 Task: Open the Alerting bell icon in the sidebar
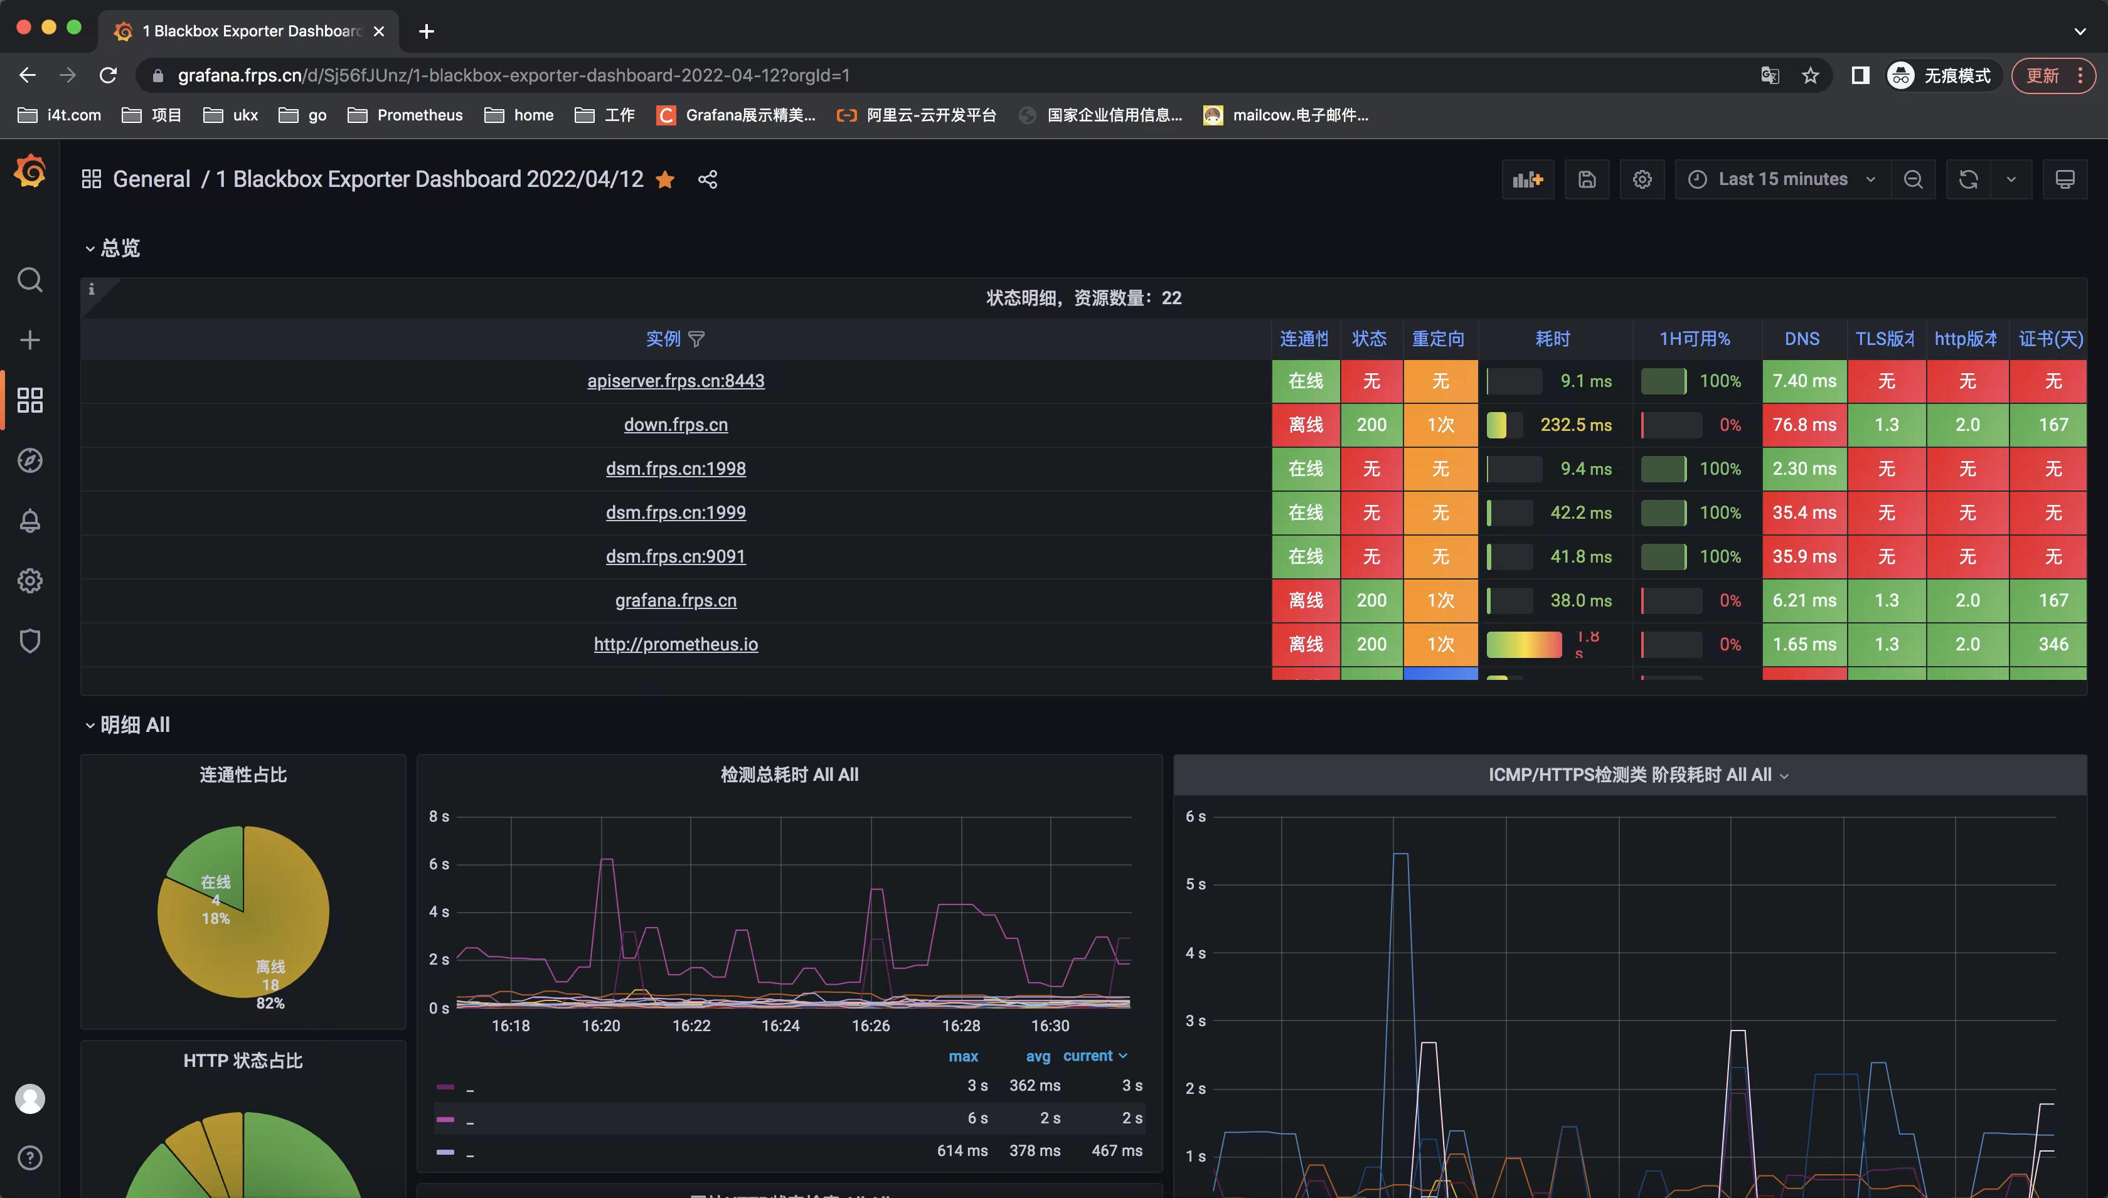coord(29,521)
